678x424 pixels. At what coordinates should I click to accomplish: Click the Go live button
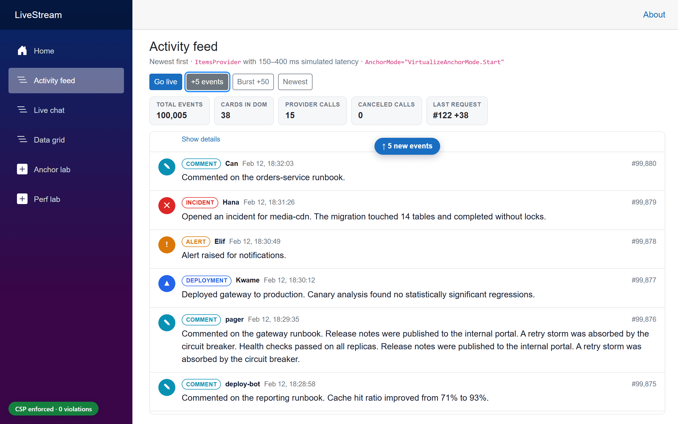click(166, 82)
